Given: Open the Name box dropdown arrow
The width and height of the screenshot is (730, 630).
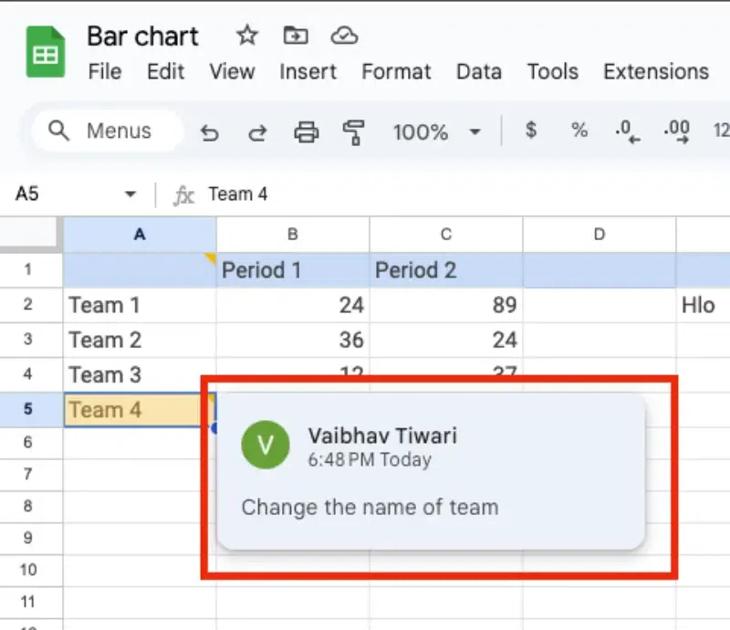Looking at the screenshot, I should (130, 194).
